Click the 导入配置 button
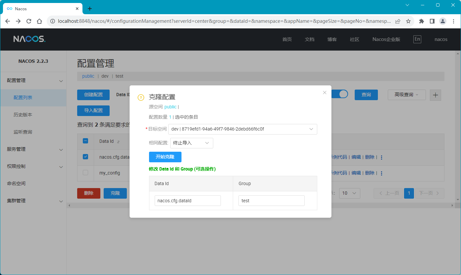The image size is (461, 275). coord(93,111)
